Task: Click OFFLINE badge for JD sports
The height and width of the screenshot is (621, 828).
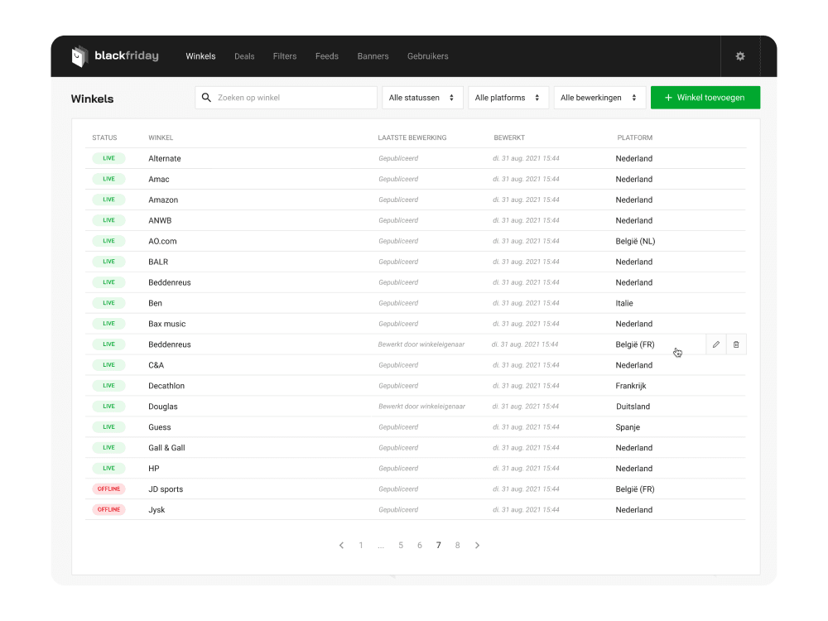Action: click(108, 489)
